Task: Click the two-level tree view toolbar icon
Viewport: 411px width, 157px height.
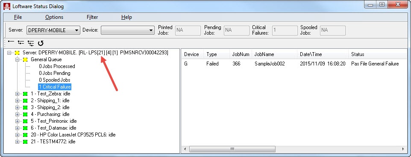Action: (x=21, y=42)
